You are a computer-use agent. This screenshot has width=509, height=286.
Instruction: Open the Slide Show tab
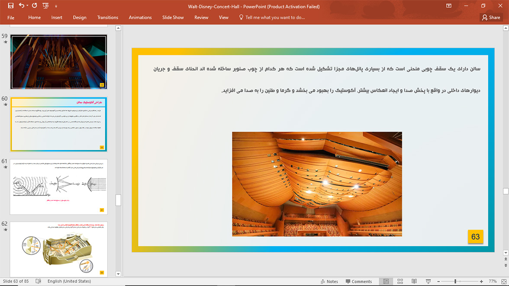(x=173, y=18)
